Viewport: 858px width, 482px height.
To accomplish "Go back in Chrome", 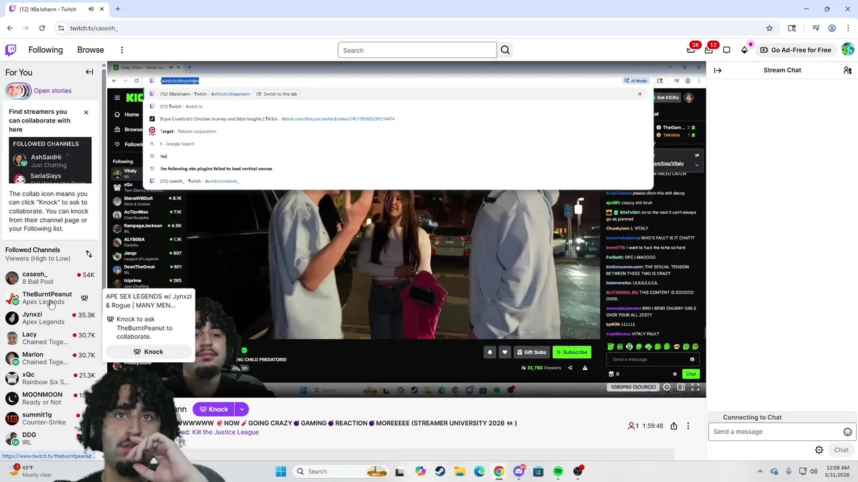I will click(9, 28).
